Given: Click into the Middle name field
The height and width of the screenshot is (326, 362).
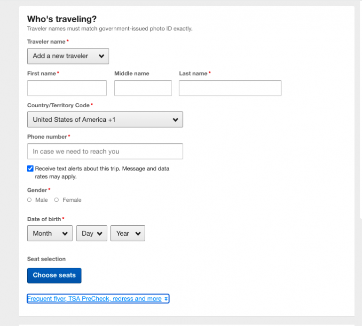Looking at the screenshot, I should (143, 88).
